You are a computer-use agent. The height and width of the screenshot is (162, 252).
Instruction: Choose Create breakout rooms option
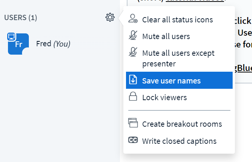point(182,124)
